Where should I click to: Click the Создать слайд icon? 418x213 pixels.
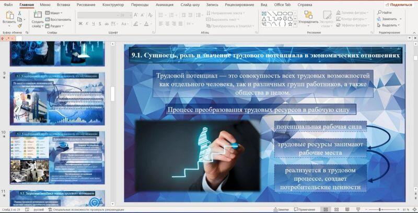(38, 16)
